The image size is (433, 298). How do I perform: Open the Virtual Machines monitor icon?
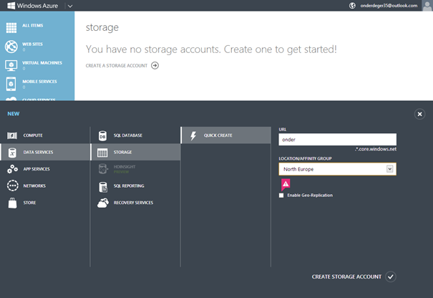(x=11, y=65)
